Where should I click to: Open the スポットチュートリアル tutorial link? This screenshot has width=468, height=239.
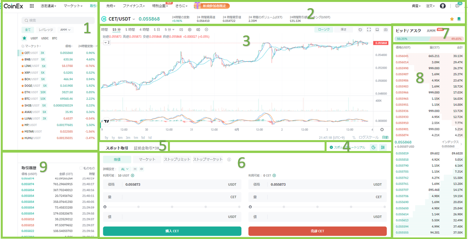347,148
